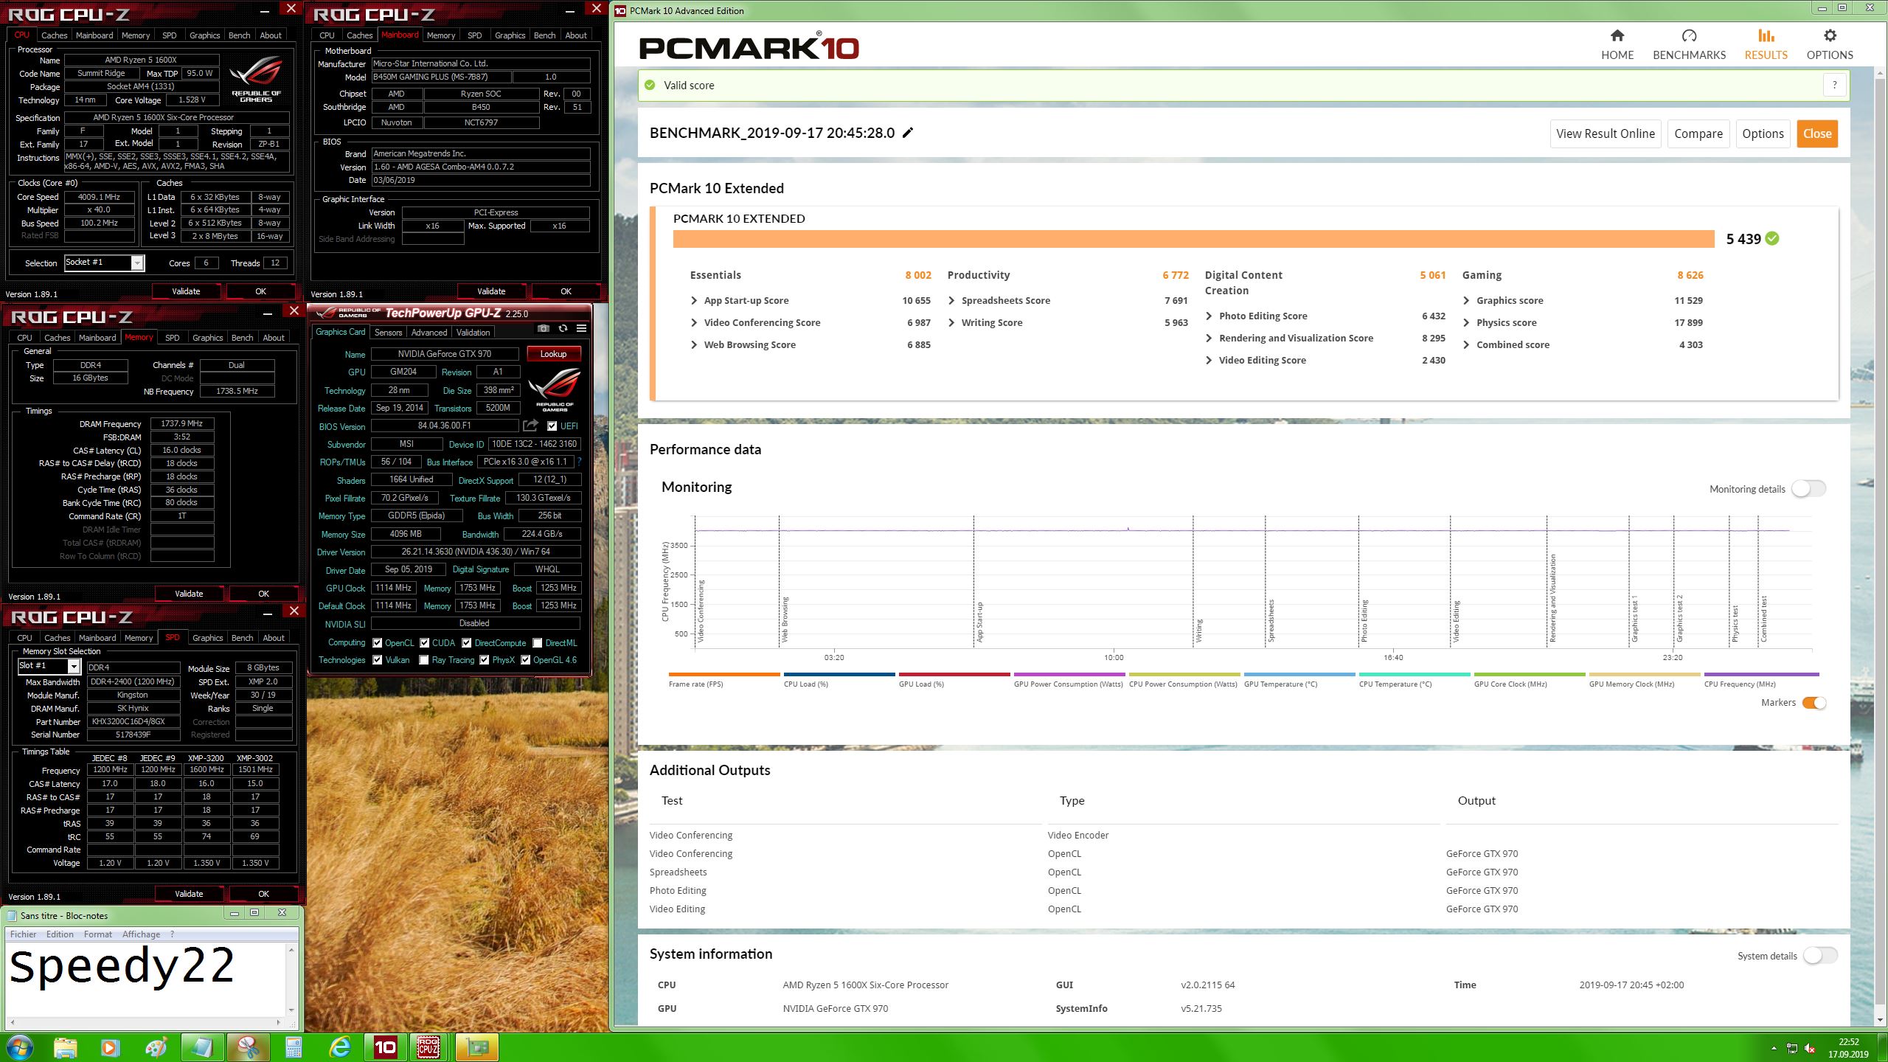This screenshot has width=1888, height=1062.
Task: Click View Result Online button
Action: [x=1605, y=133]
